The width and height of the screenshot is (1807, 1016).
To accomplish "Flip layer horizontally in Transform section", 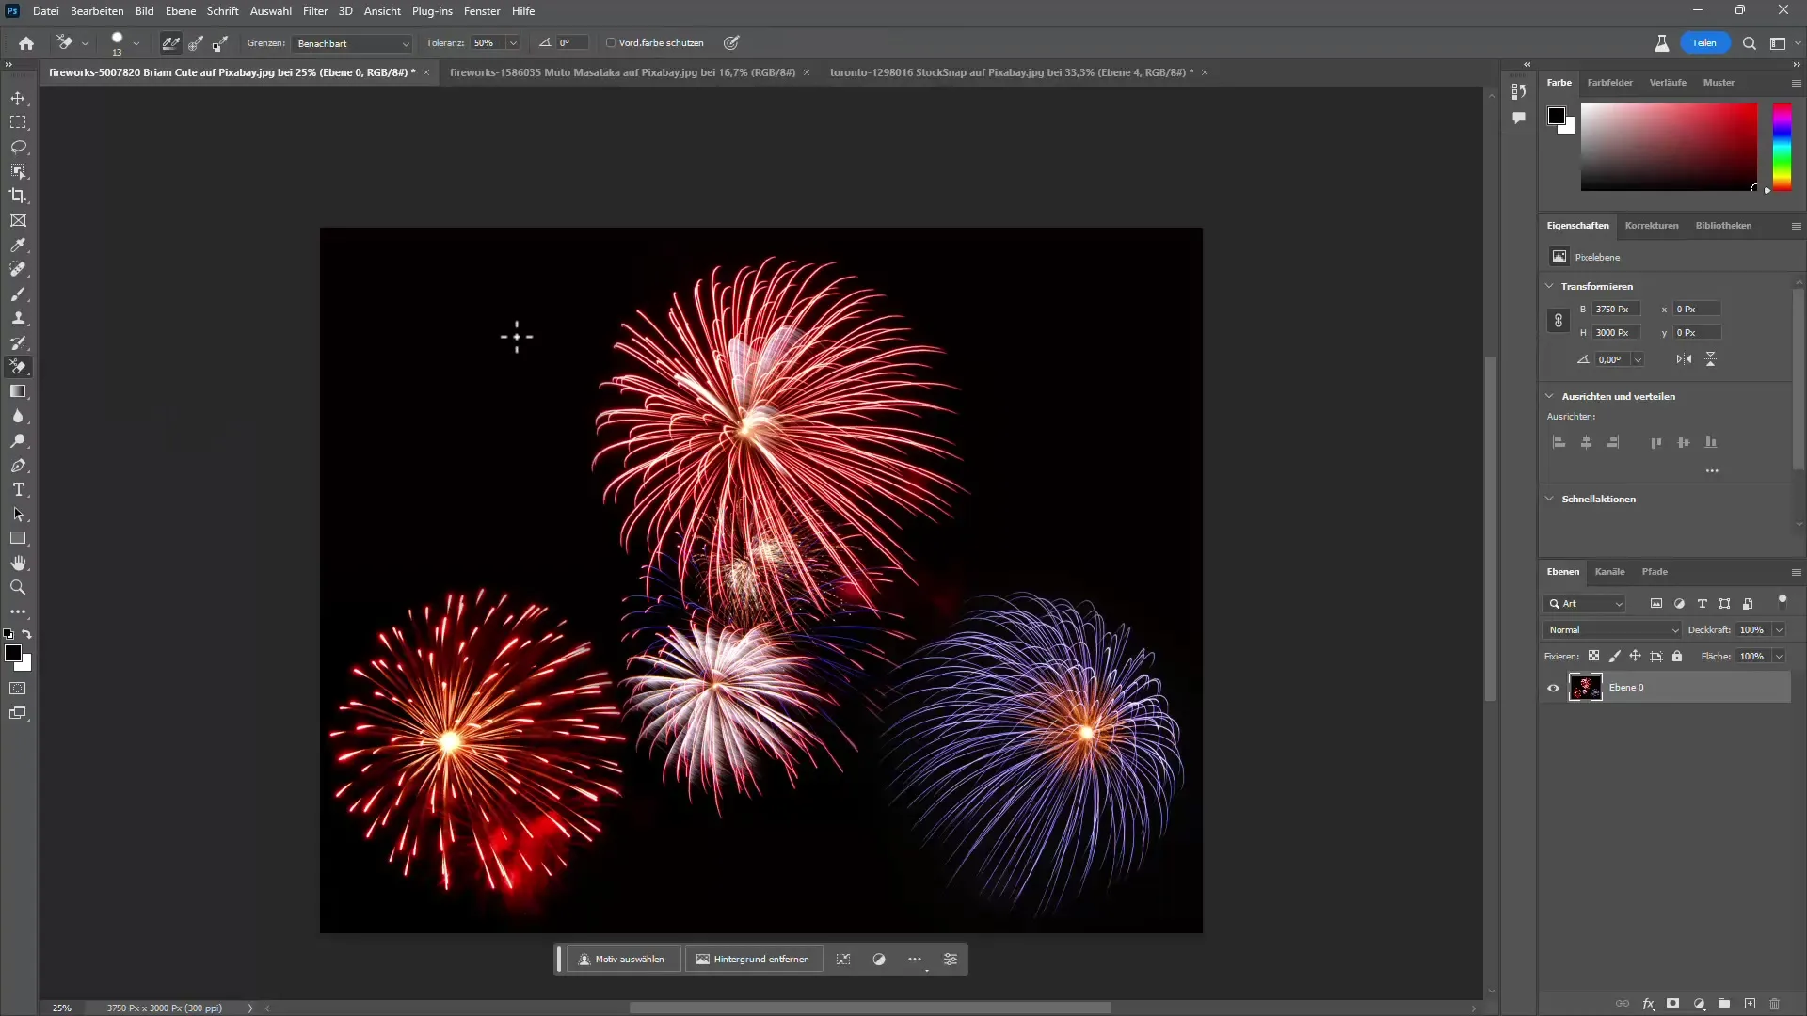I will click(x=1684, y=359).
